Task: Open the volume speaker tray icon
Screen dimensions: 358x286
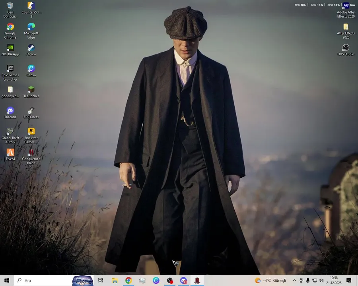Action: pyautogui.click(x=321, y=280)
